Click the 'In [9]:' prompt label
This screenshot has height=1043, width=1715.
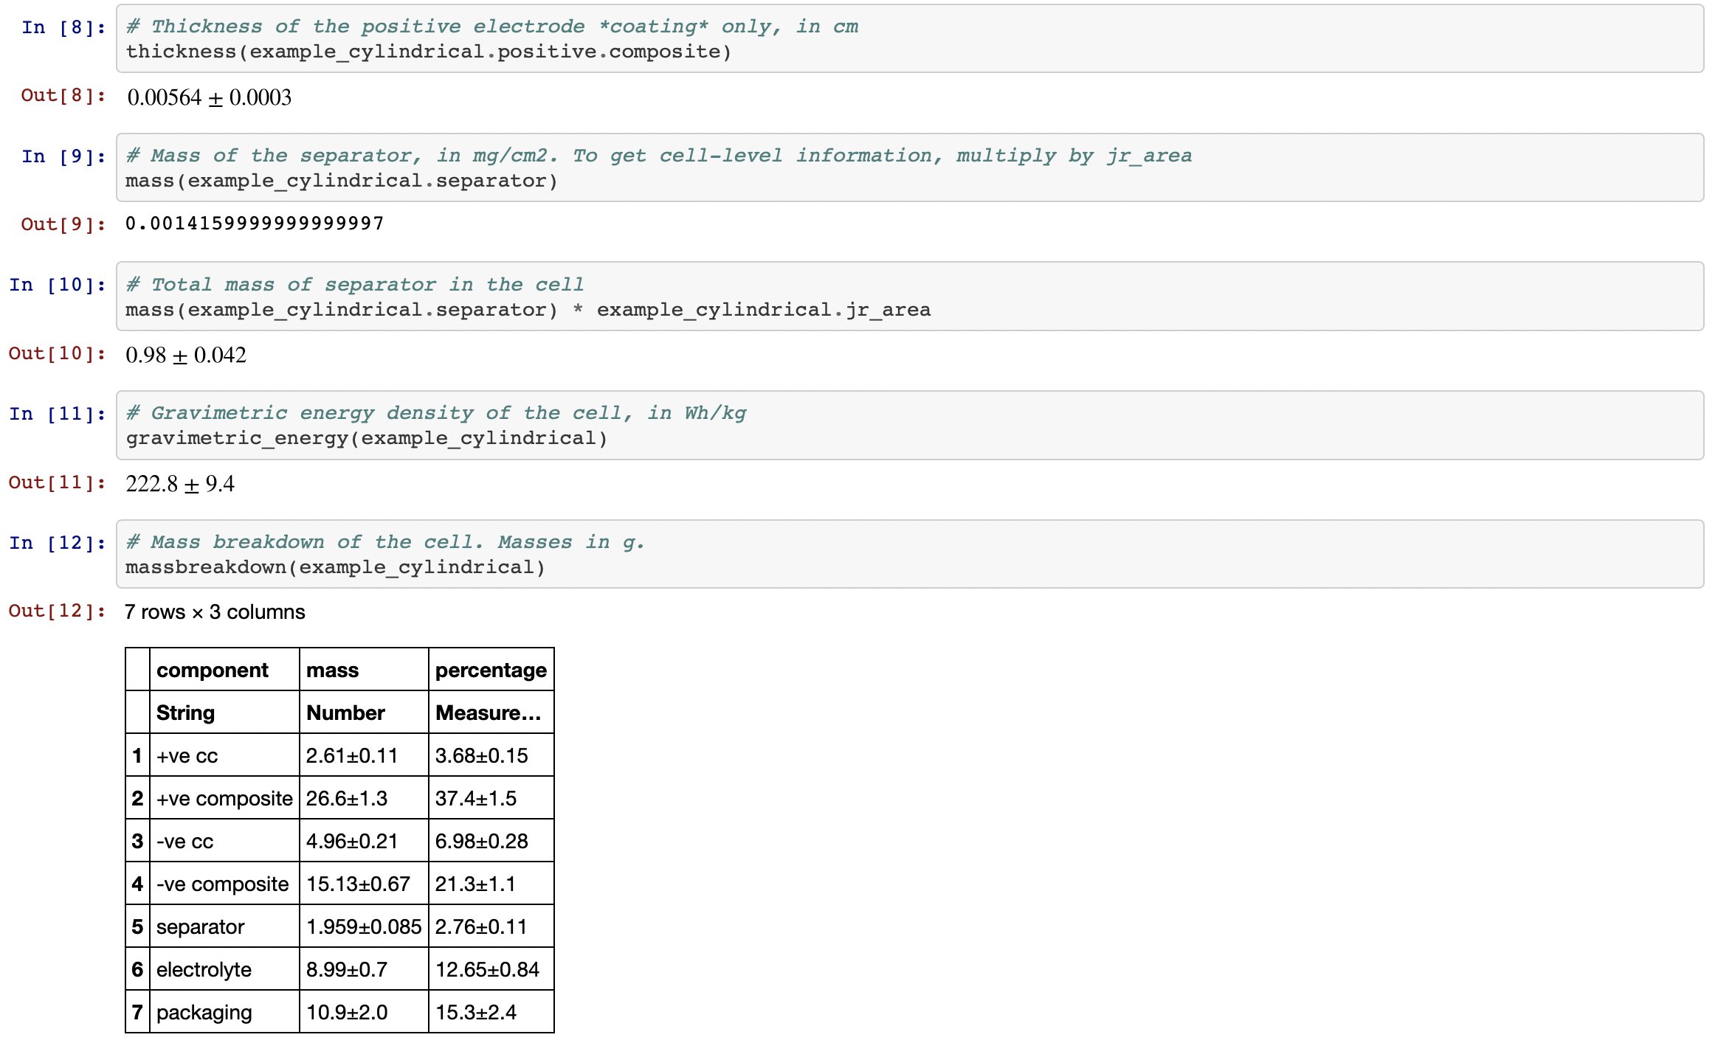point(63,156)
